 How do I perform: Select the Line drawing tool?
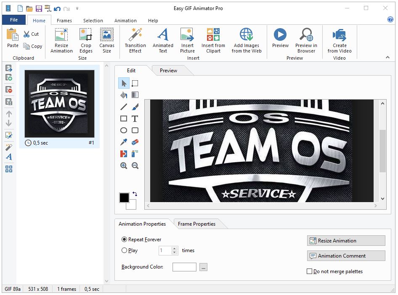(124, 107)
